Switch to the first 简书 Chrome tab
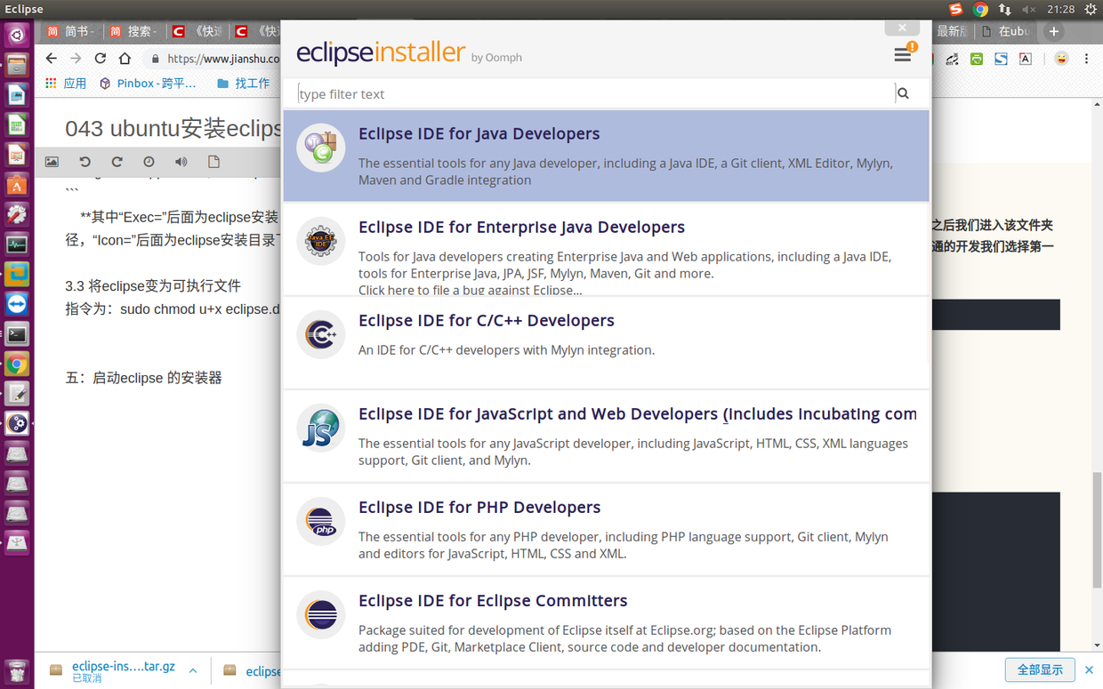1103x689 pixels. pos(70,31)
